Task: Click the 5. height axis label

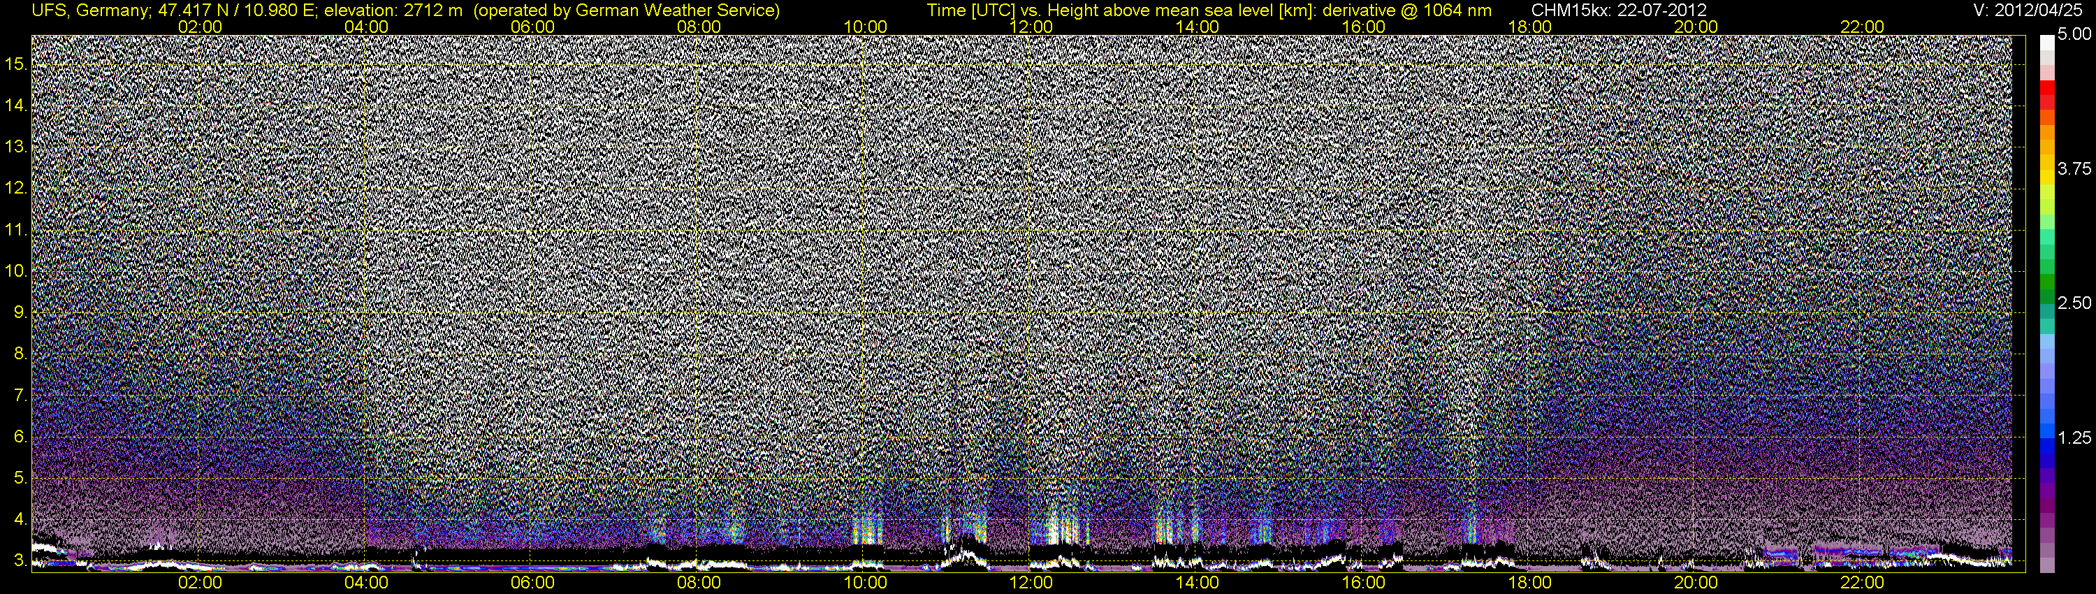Action: (21, 479)
